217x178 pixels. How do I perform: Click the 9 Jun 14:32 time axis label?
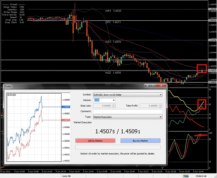(x=74, y=171)
